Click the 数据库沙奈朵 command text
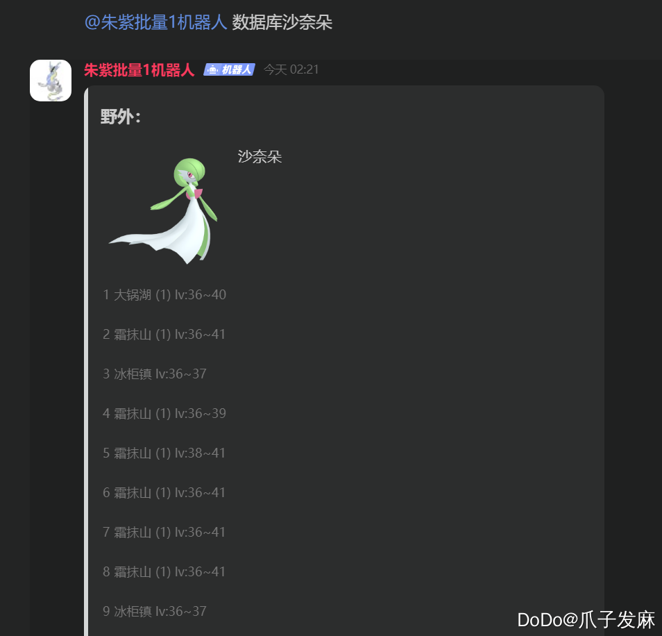662x636 pixels. (x=282, y=22)
